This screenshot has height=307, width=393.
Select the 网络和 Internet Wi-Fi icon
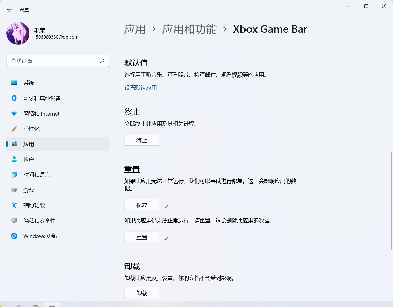click(14, 113)
